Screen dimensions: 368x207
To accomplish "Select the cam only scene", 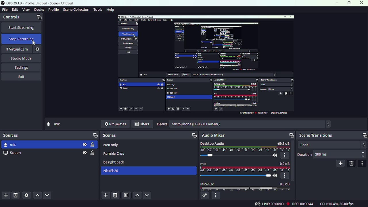I will (x=149, y=145).
